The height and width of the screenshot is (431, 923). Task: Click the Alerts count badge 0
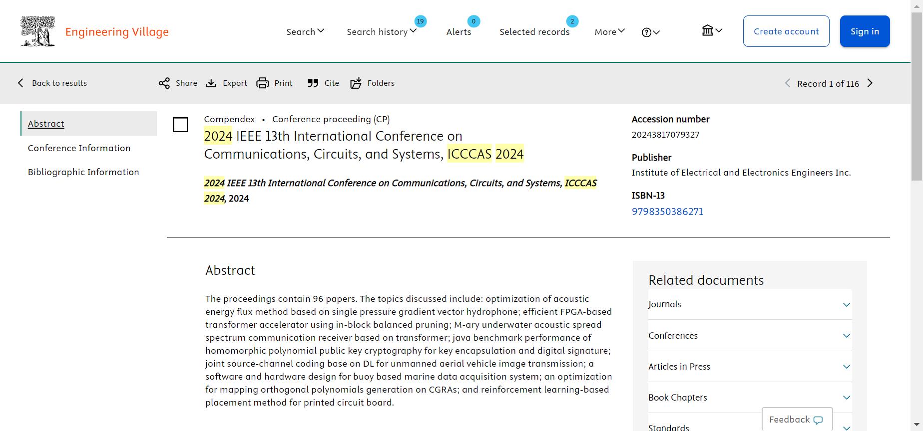pos(473,21)
